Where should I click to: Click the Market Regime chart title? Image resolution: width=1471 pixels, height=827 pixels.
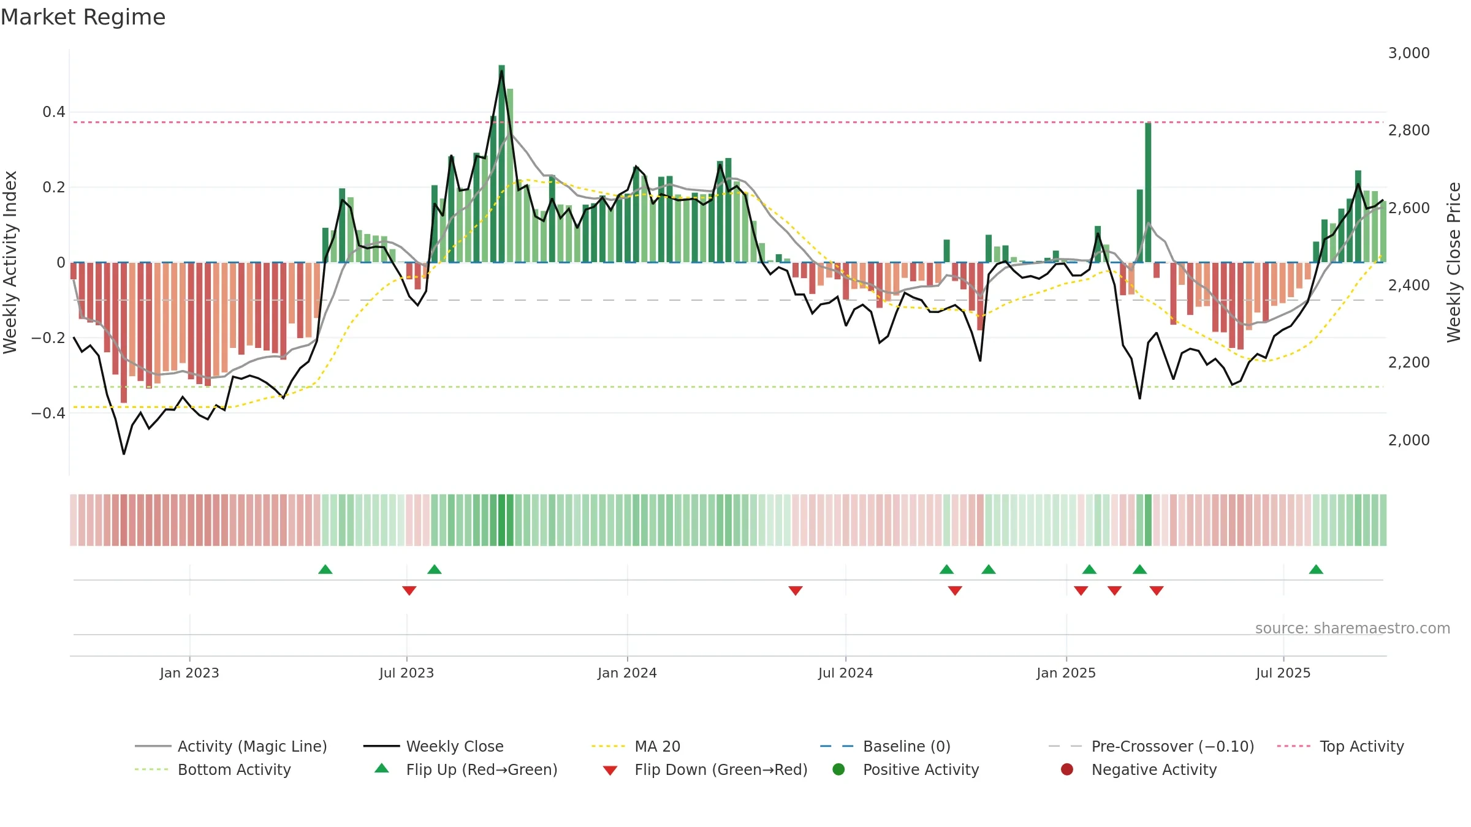[x=83, y=17]
